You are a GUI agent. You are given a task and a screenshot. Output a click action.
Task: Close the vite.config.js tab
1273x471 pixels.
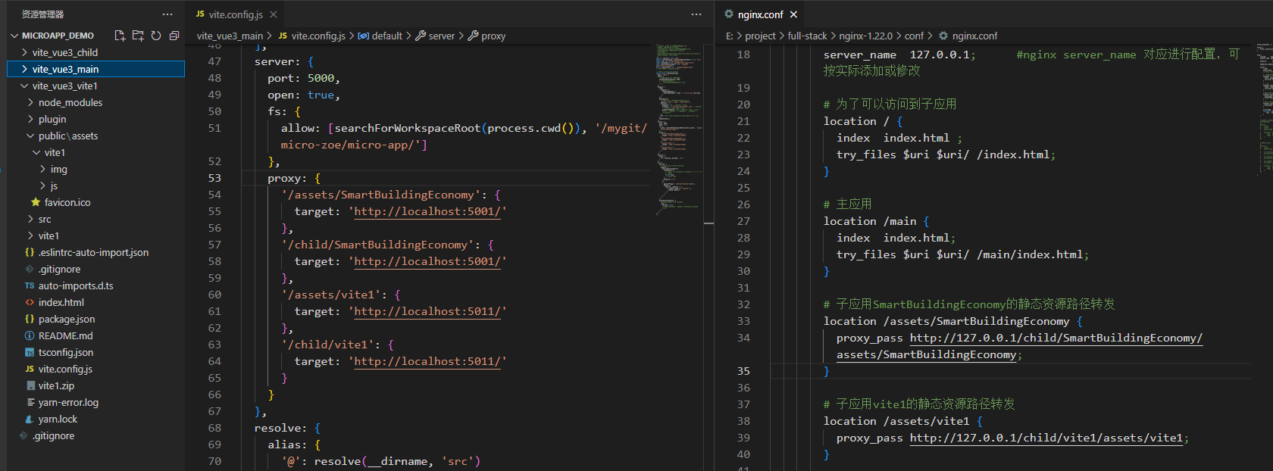point(274,14)
